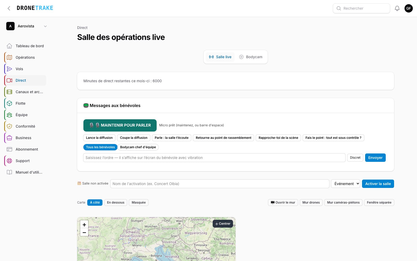Screen dimensions: 417x261
Task: Click Retourne au point de rassemblement
Action: [224, 138]
